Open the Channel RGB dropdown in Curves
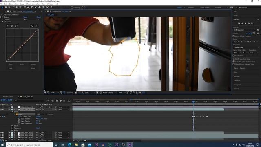Image resolution: width=261 pixels, height=147 pixels. (x=32, y=19)
